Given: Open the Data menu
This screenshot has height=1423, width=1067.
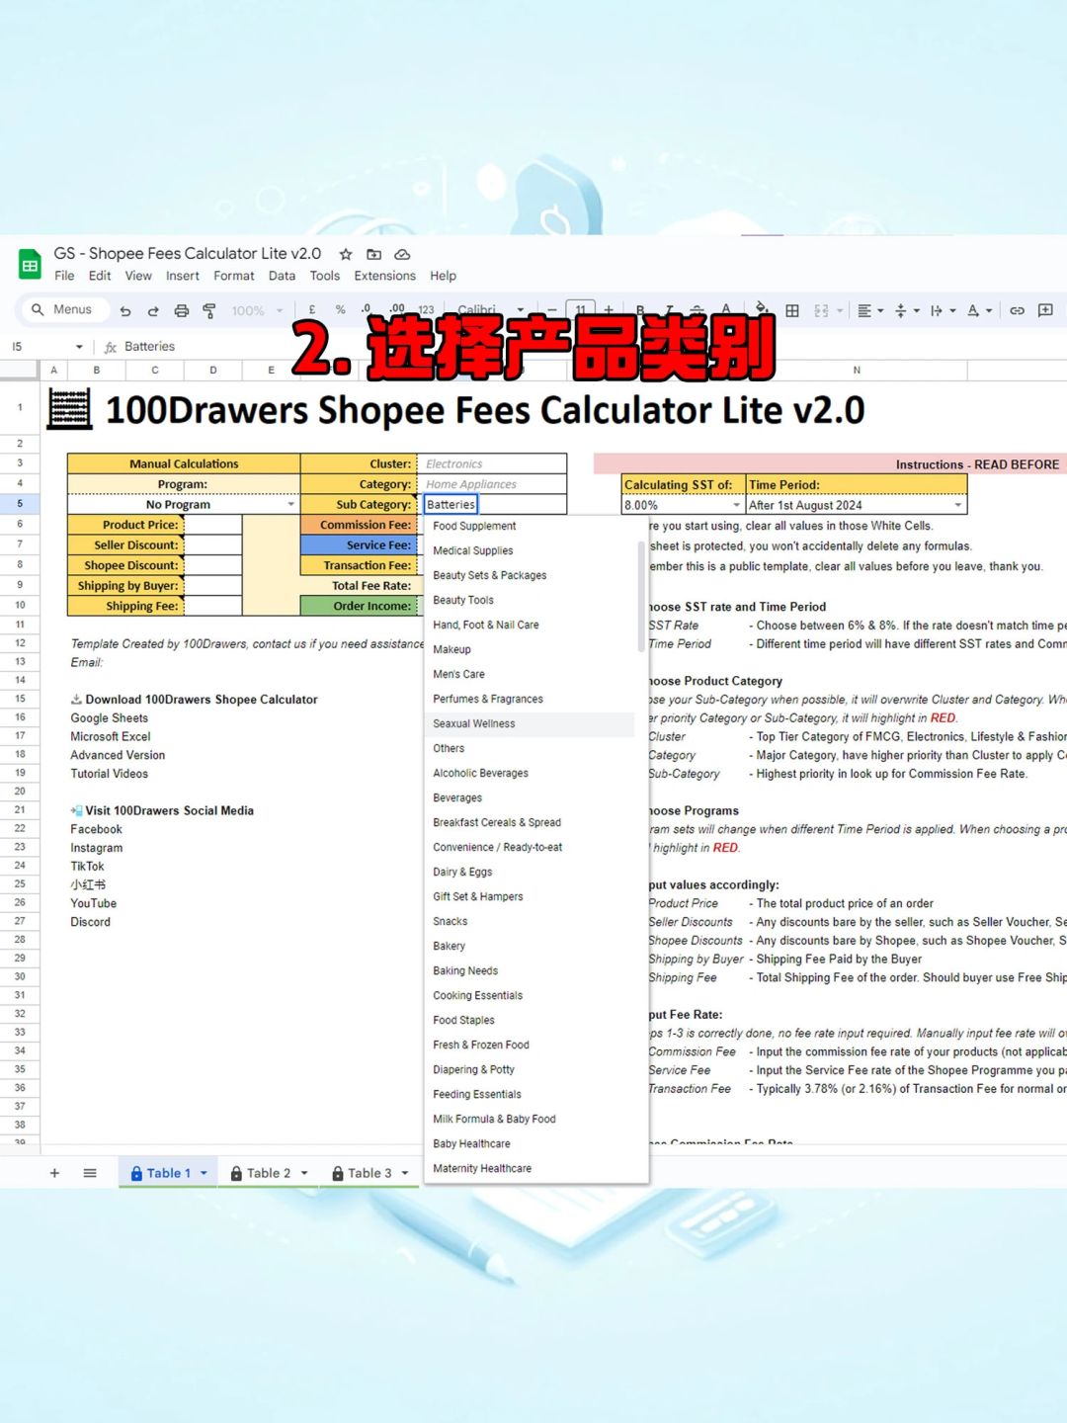Looking at the screenshot, I should [282, 276].
